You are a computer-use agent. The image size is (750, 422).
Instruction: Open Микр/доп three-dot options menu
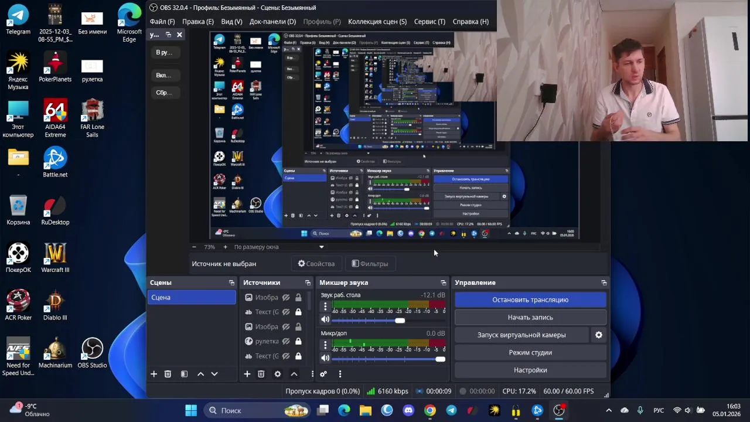(x=325, y=345)
